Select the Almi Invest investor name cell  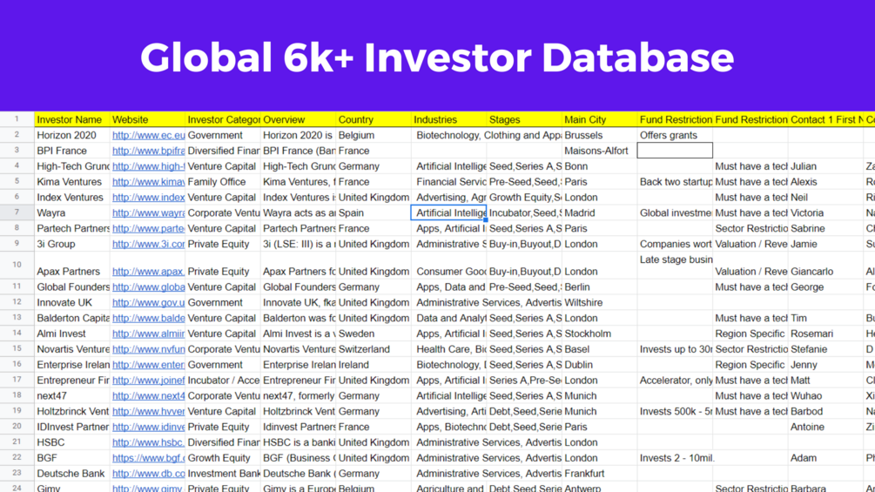pos(72,334)
